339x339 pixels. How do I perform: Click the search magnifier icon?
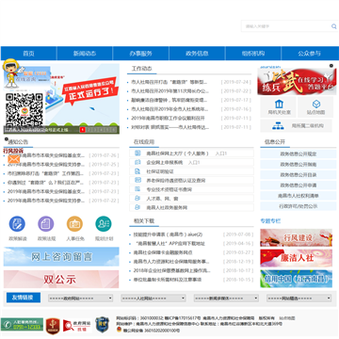[333, 26]
